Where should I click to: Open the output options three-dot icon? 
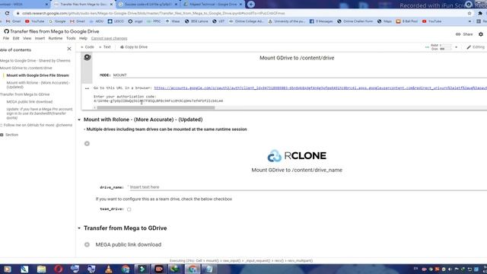87,88
